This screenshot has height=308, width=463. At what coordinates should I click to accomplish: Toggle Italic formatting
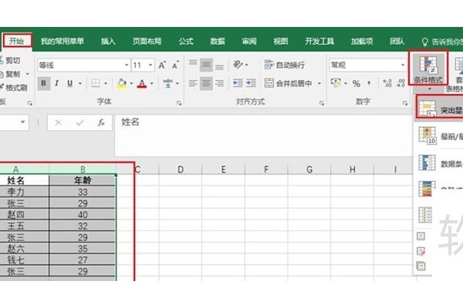(56, 83)
